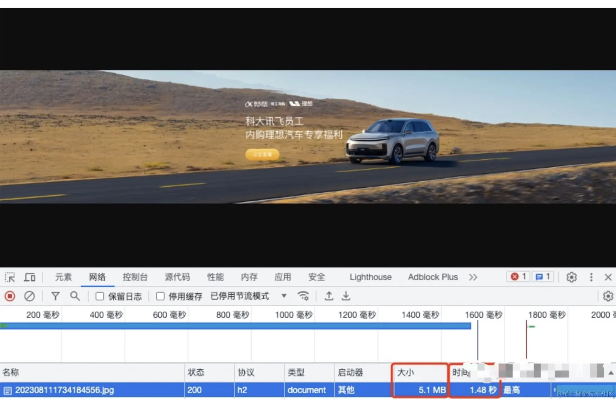
Task: Click the sort arrow at header right end
Action: (x=611, y=373)
